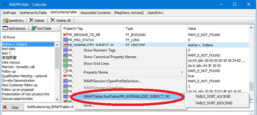The width and height of the screenshot is (257, 115).
Task: Click the OpenEntry envelope toolbar icon
Action: coord(5,20)
